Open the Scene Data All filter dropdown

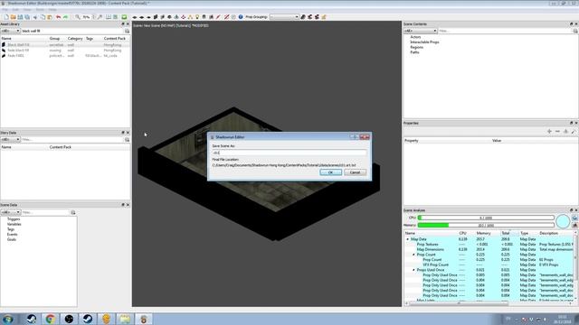click(x=10, y=212)
